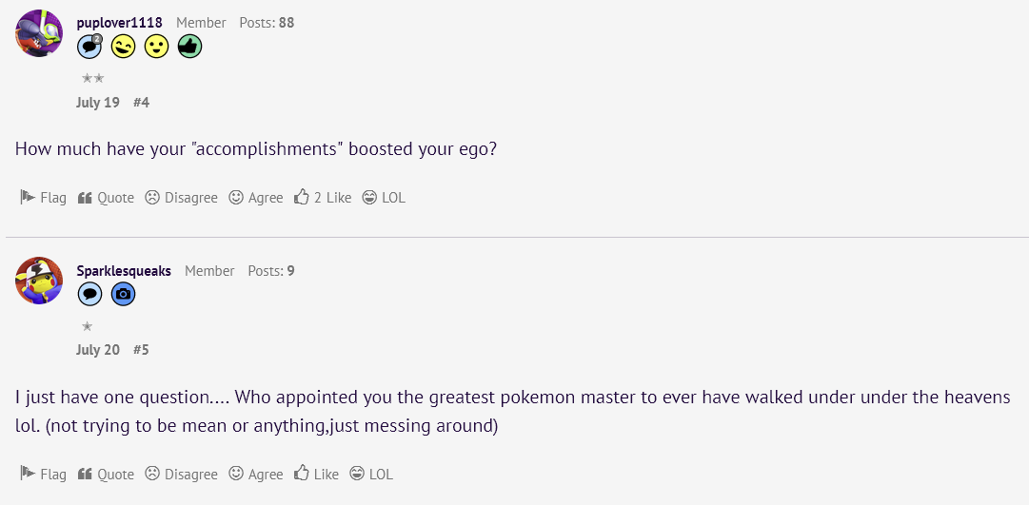Click Sparklesqueaks' speech bubble badge
Viewport: 1029px width, 505px height.
[x=89, y=294]
